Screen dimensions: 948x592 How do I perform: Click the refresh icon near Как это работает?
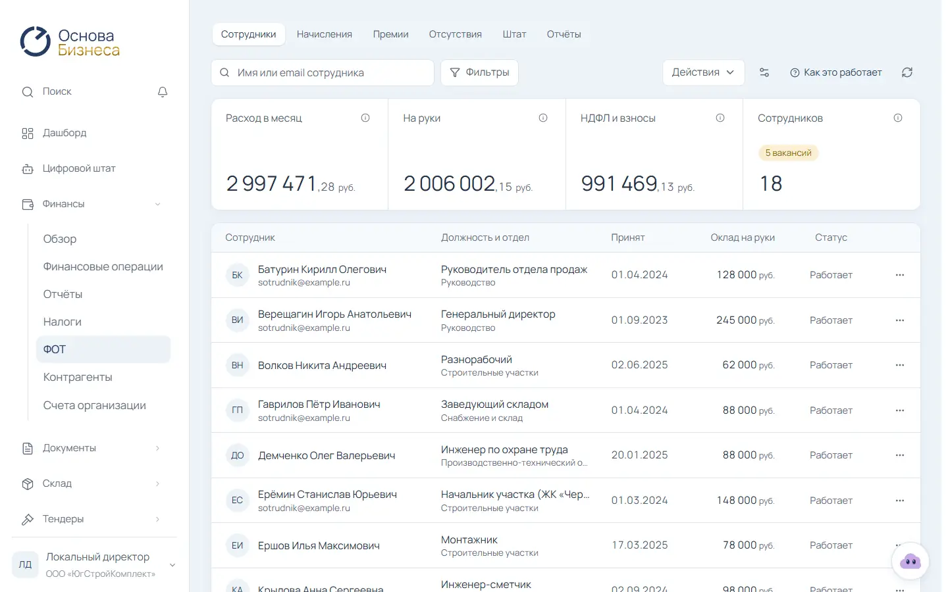[x=907, y=72]
